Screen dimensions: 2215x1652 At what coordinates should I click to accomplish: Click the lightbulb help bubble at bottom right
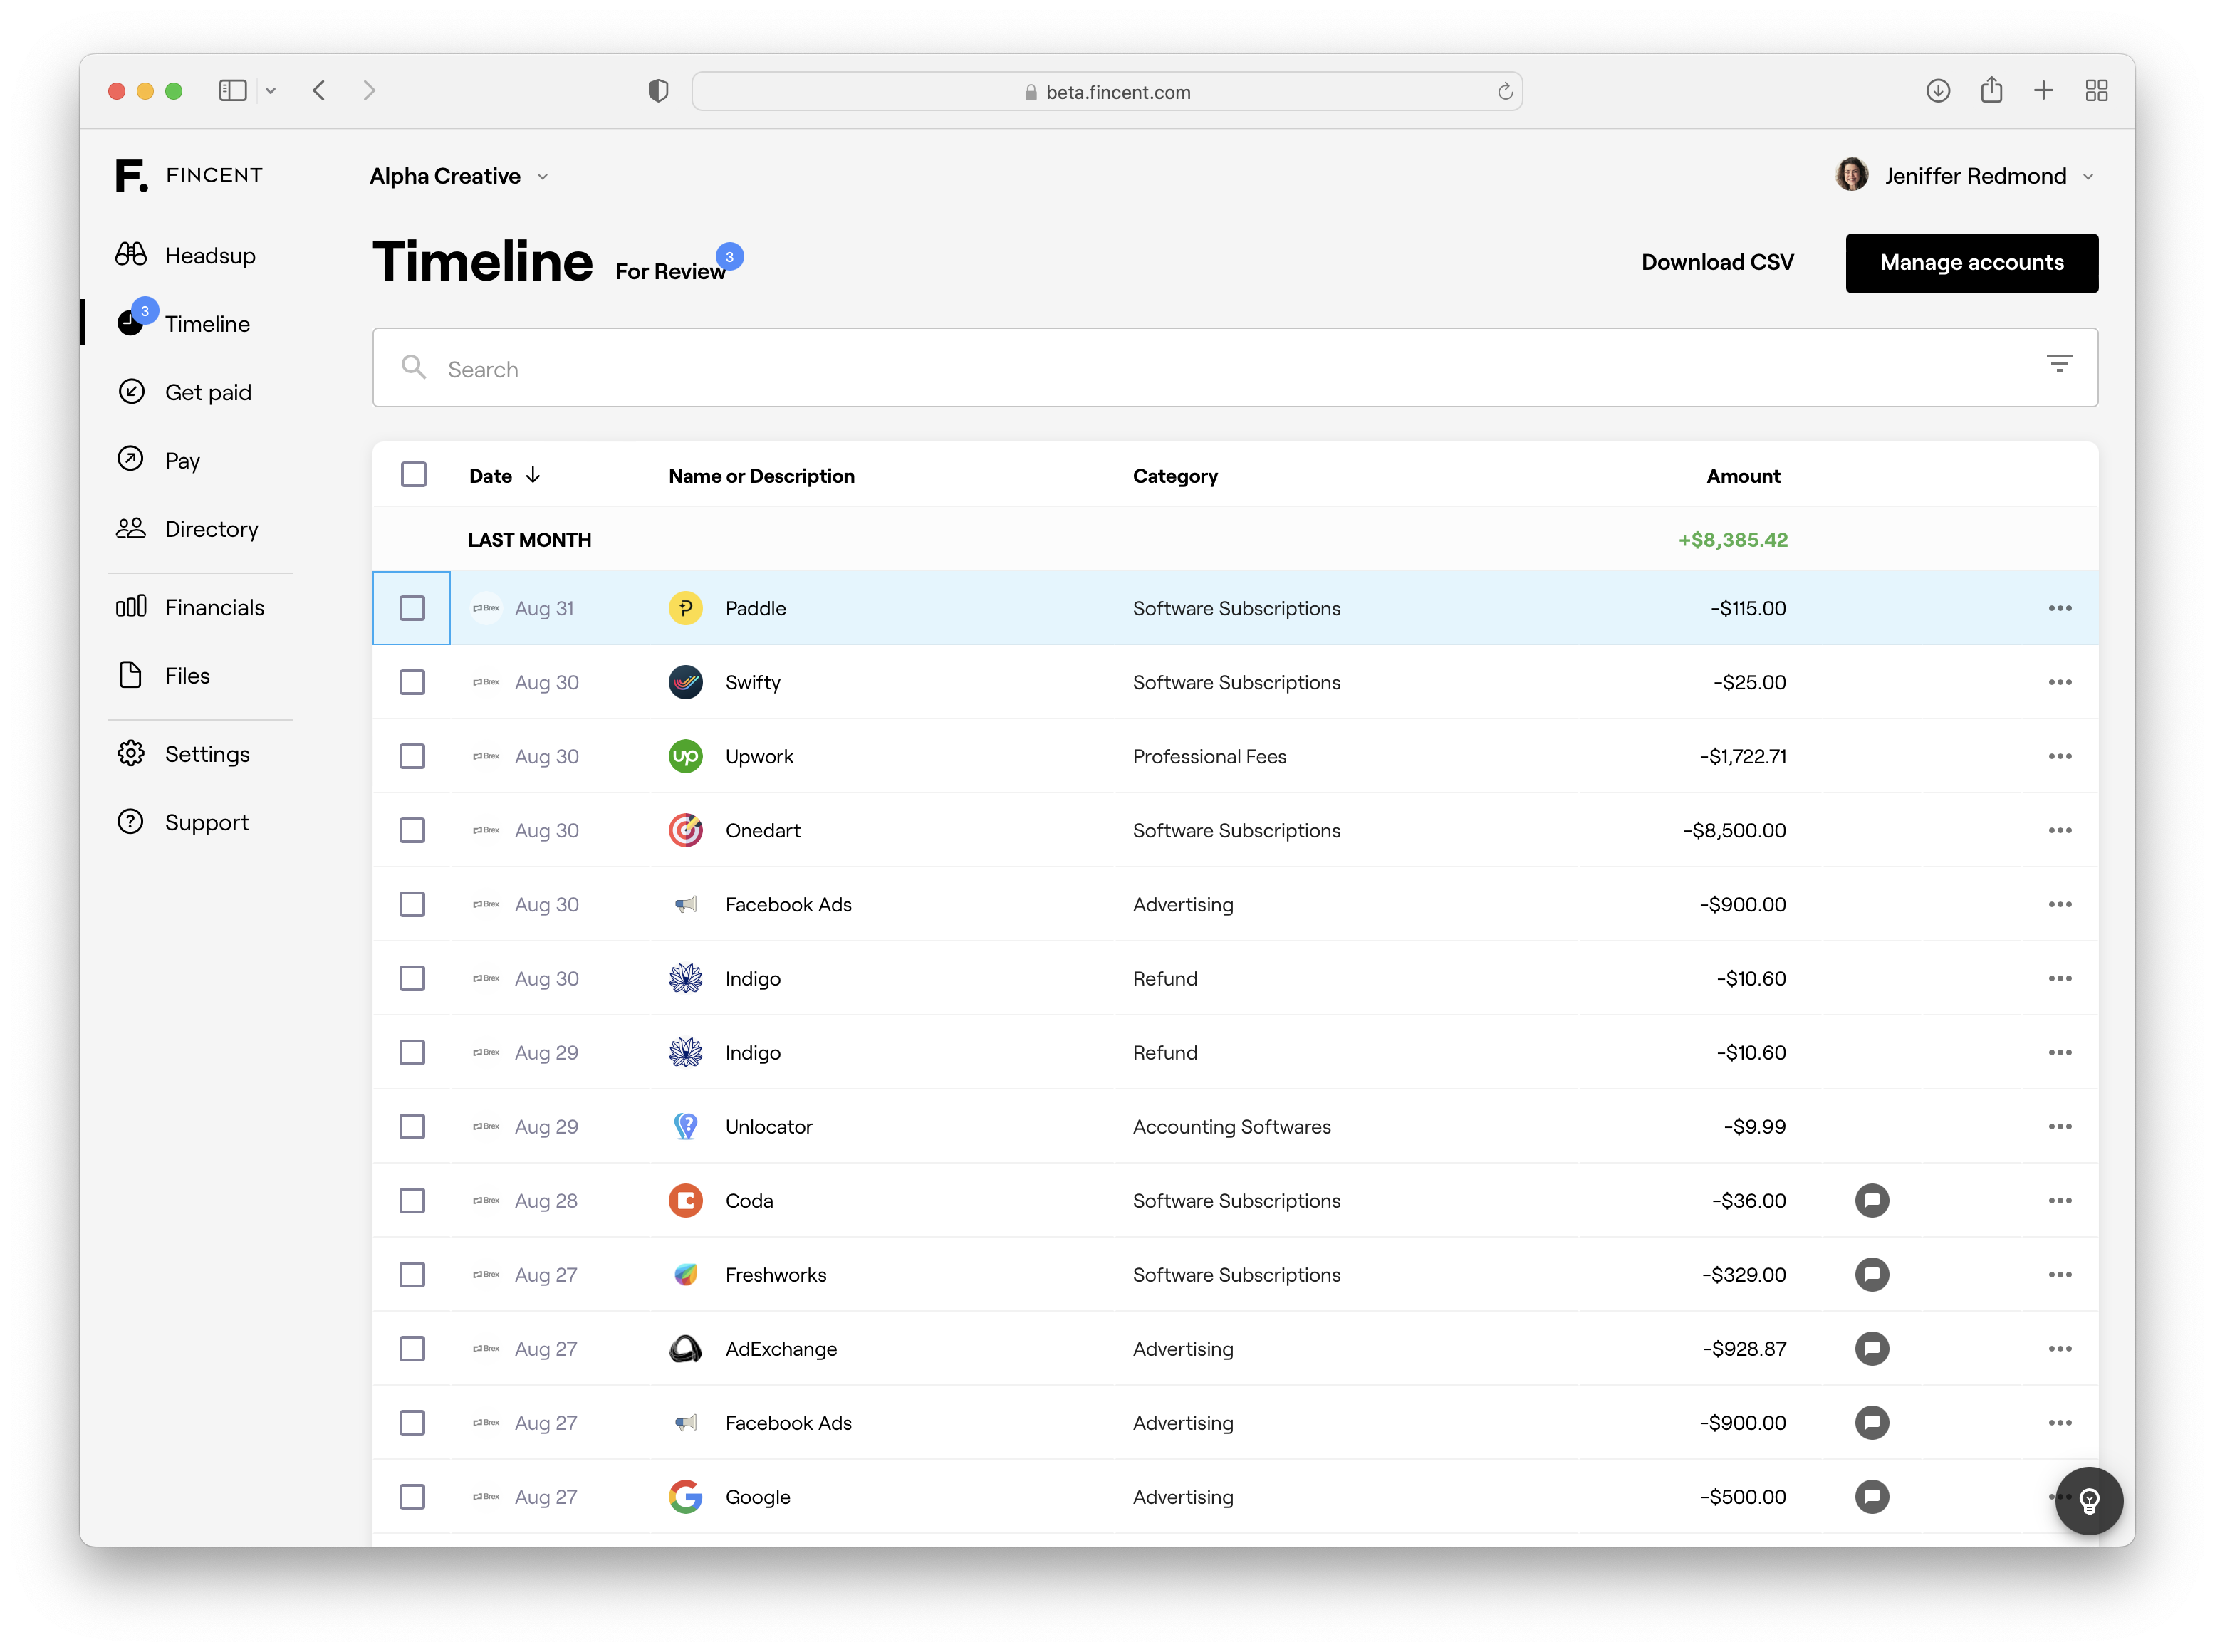pos(2089,1500)
